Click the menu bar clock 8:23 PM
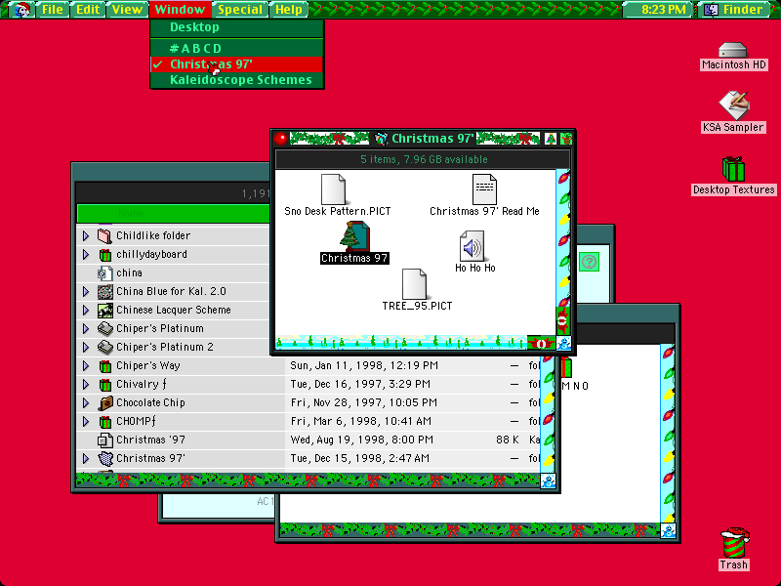 click(x=663, y=10)
